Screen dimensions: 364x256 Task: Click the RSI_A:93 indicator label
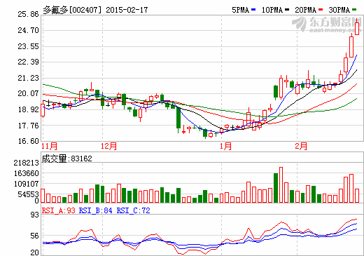(59, 210)
